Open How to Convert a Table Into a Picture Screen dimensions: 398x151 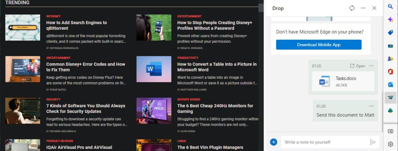pyautogui.click(x=217, y=67)
